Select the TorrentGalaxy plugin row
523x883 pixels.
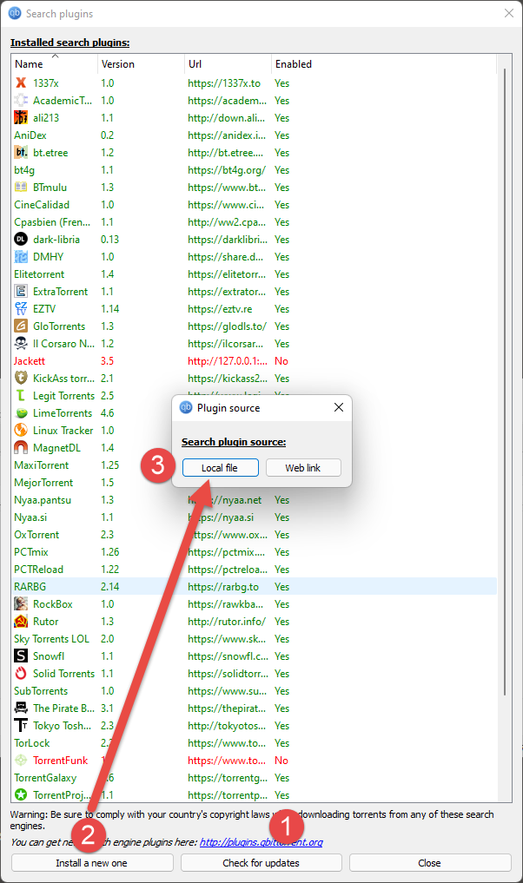click(x=254, y=778)
